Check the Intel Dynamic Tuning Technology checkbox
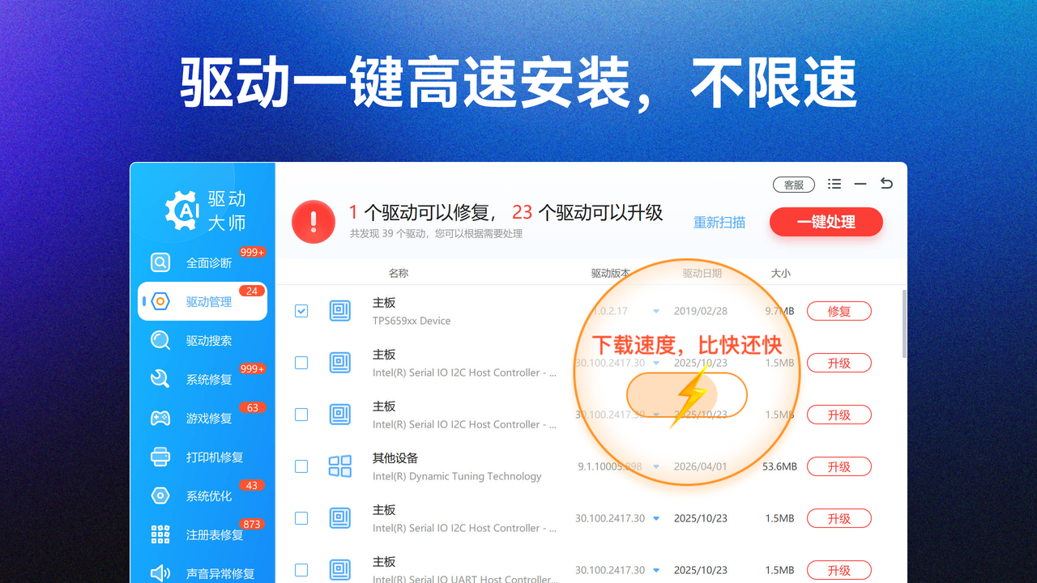 pyautogui.click(x=301, y=466)
